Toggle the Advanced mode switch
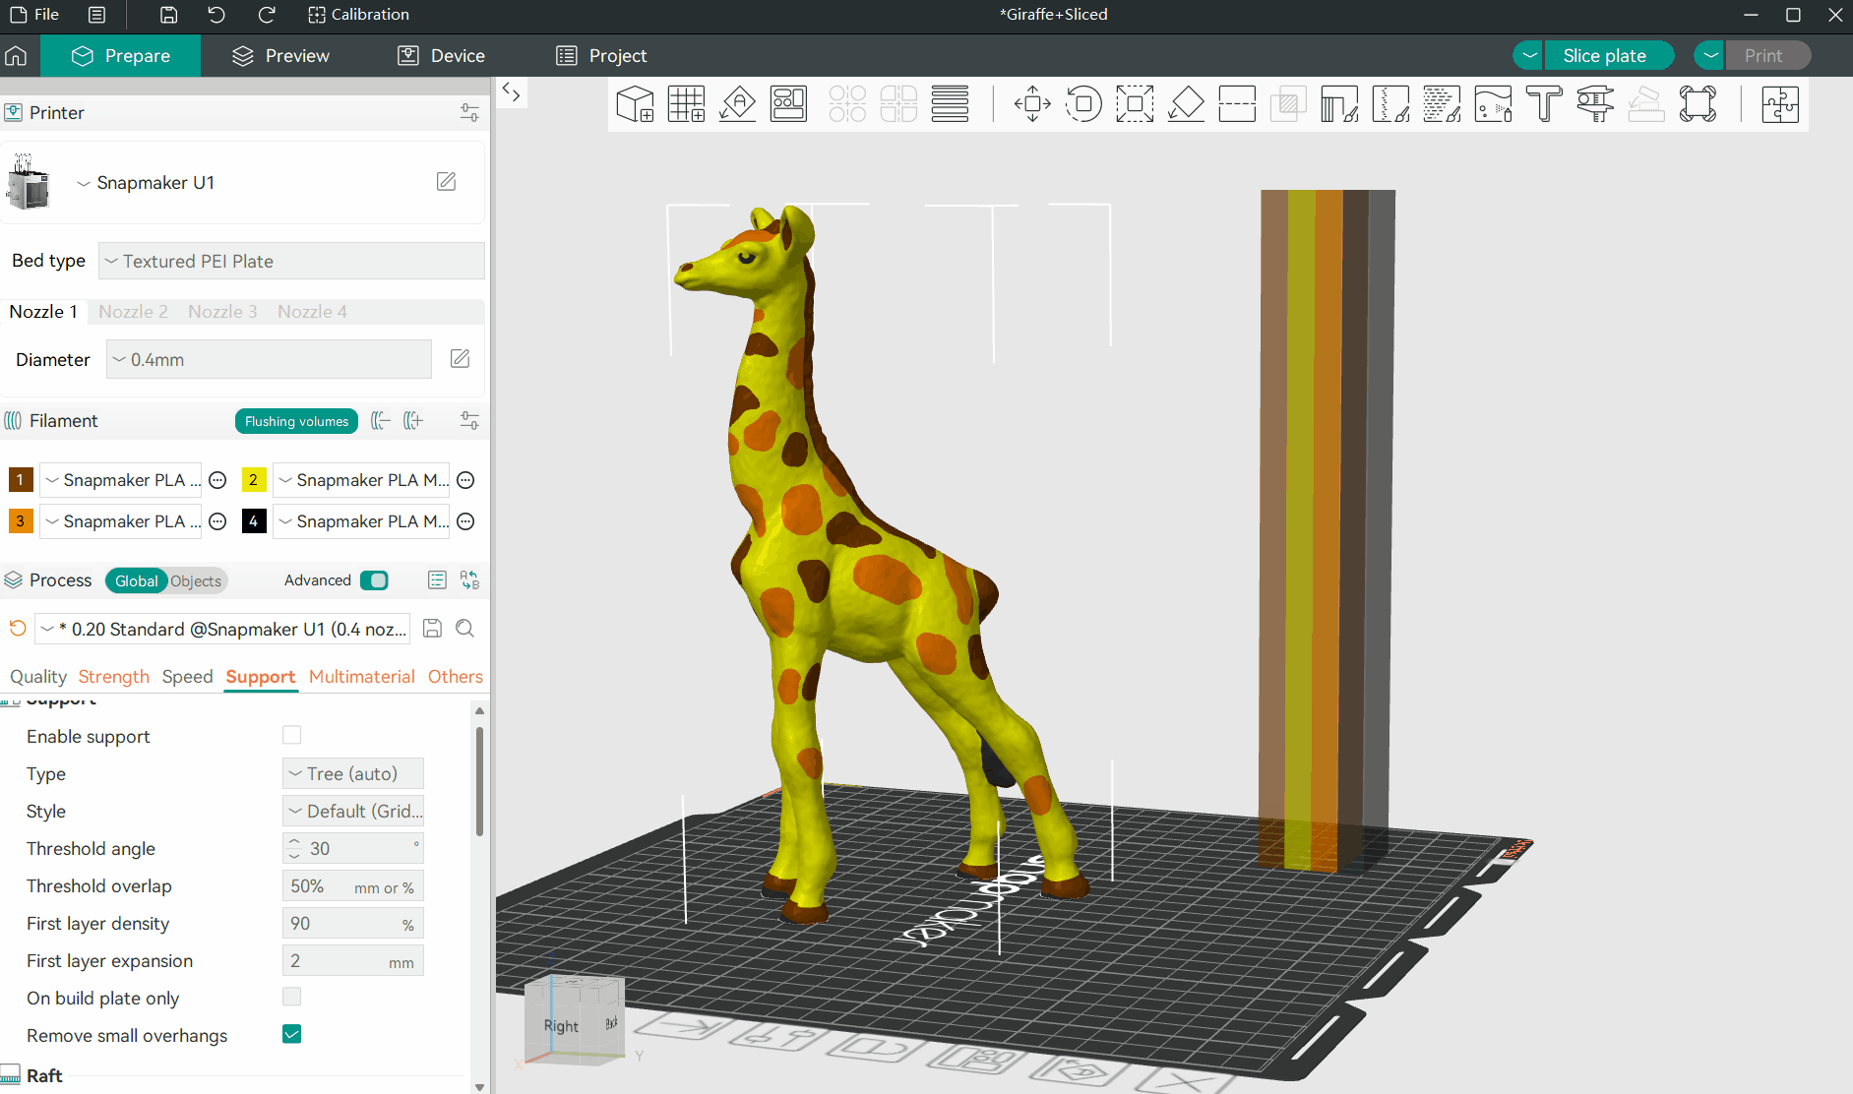Image resolution: width=1853 pixels, height=1094 pixels. pyautogui.click(x=374, y=580)
